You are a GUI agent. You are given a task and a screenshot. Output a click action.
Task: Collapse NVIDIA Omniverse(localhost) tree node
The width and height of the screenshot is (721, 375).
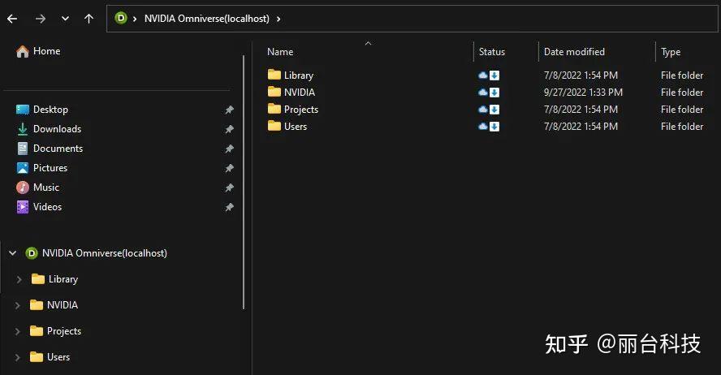[x=12, y=253]
